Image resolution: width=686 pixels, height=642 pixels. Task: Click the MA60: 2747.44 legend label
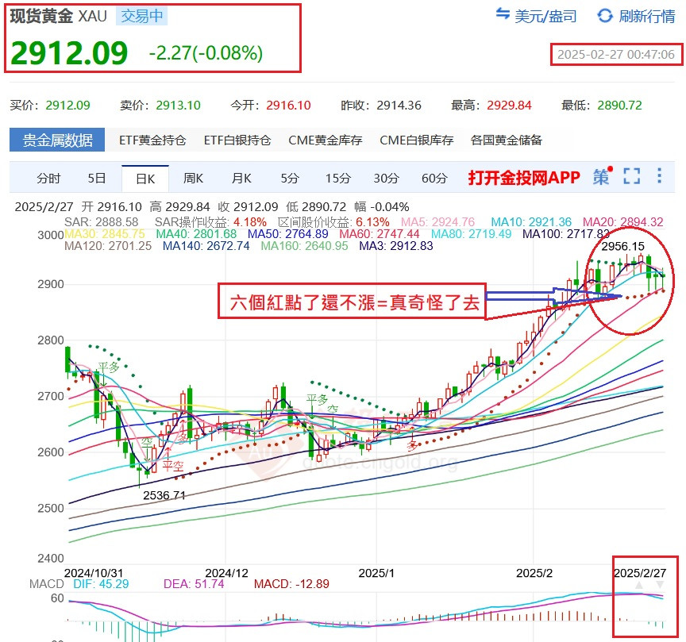click(x=379, y=234)
